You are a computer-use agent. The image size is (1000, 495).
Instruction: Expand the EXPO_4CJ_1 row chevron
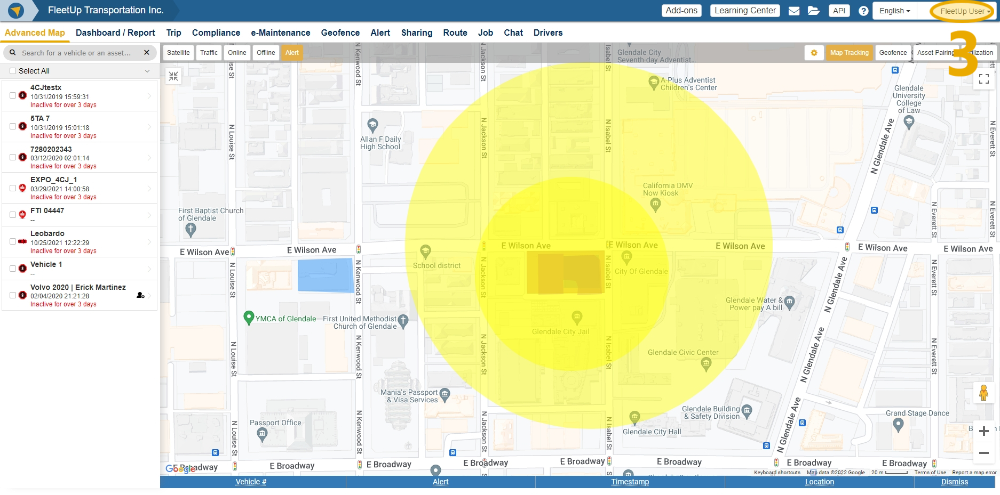point(149,189)
